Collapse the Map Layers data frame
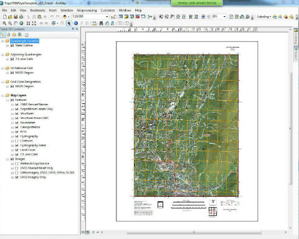299x239 pixels. [x=2, y=95]
